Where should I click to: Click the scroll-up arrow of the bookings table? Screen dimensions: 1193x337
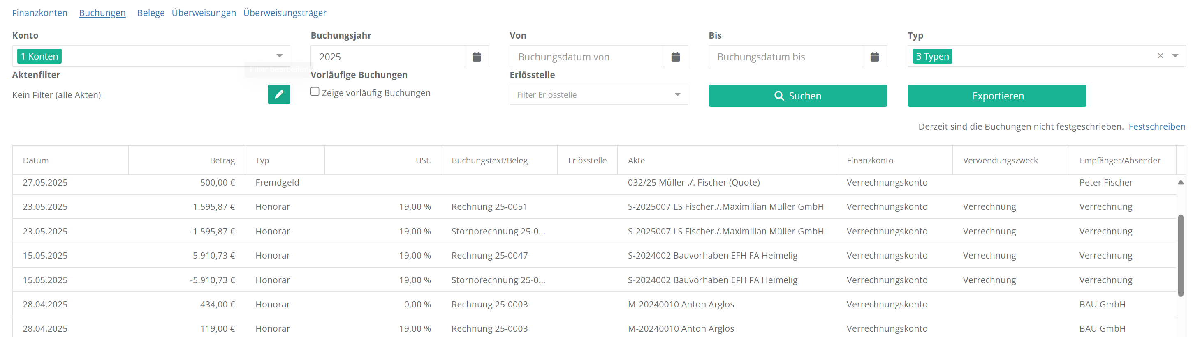tap(1181, 183)
